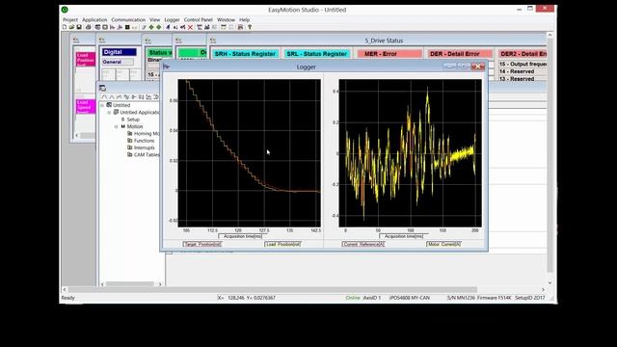Viewport: 617px width, 347px height.
Task: Click the '14 - Reserved' row in DER2
Action: pyautogui.click(x=523, y=71)
